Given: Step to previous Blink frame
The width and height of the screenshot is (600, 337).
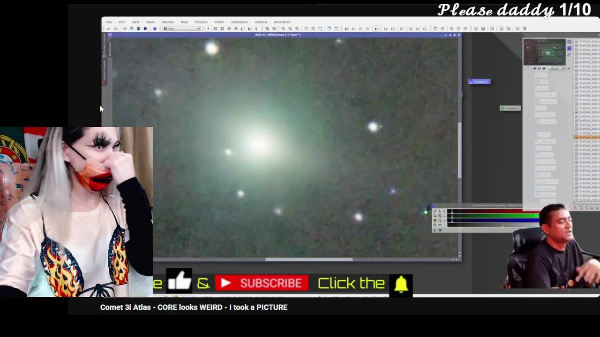Looking at the screenshot, I should 535,68.
